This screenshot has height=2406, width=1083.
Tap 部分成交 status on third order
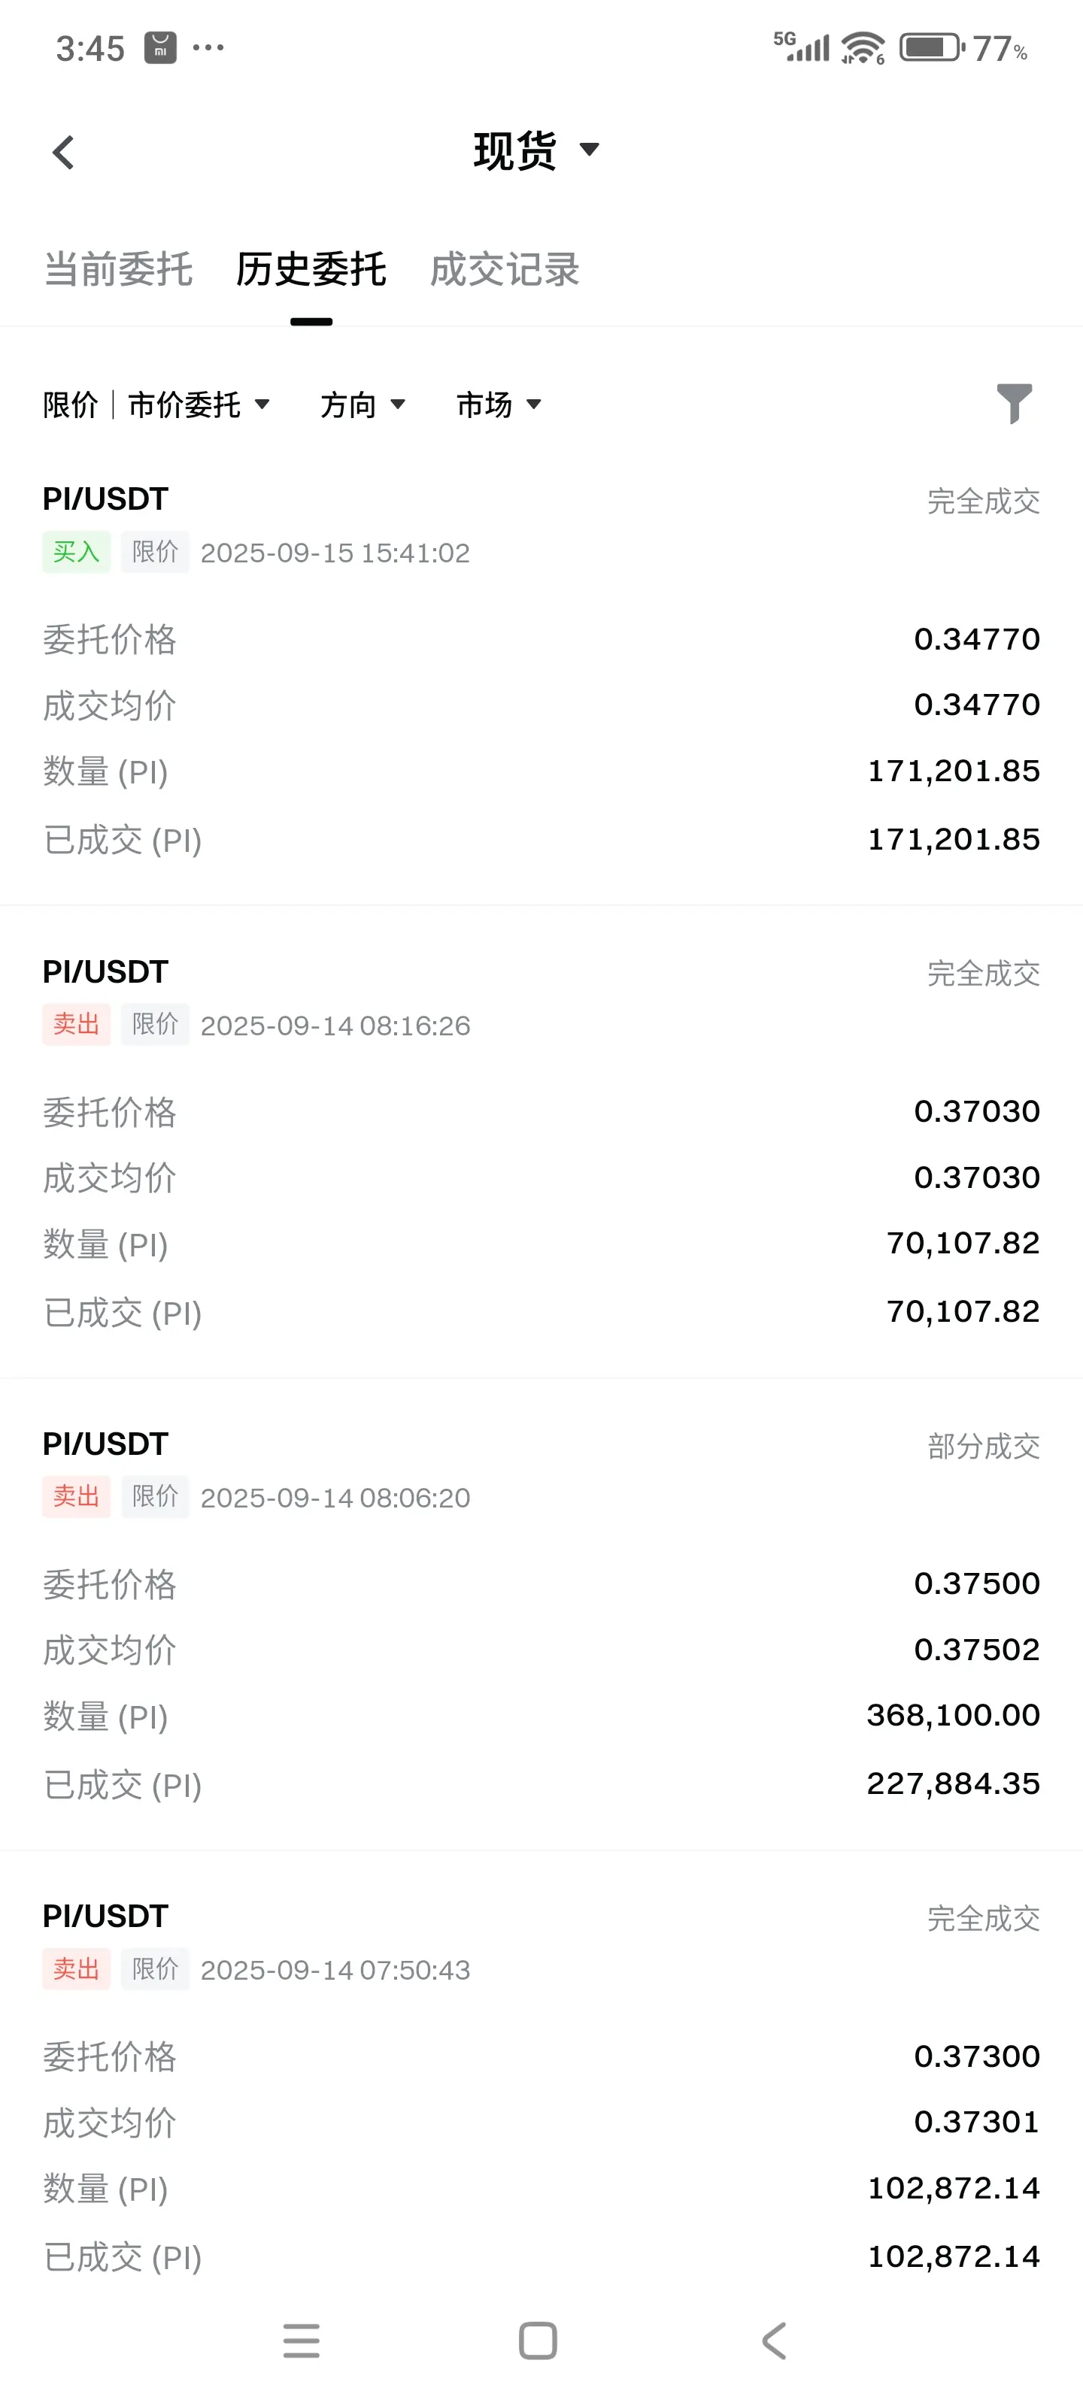(983, 1446)
